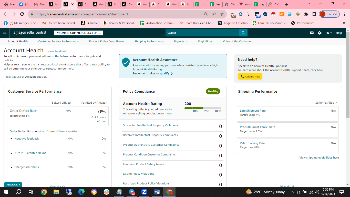Click the browser address bar URL
350x197 pixels.
click(x=82, y=14)
